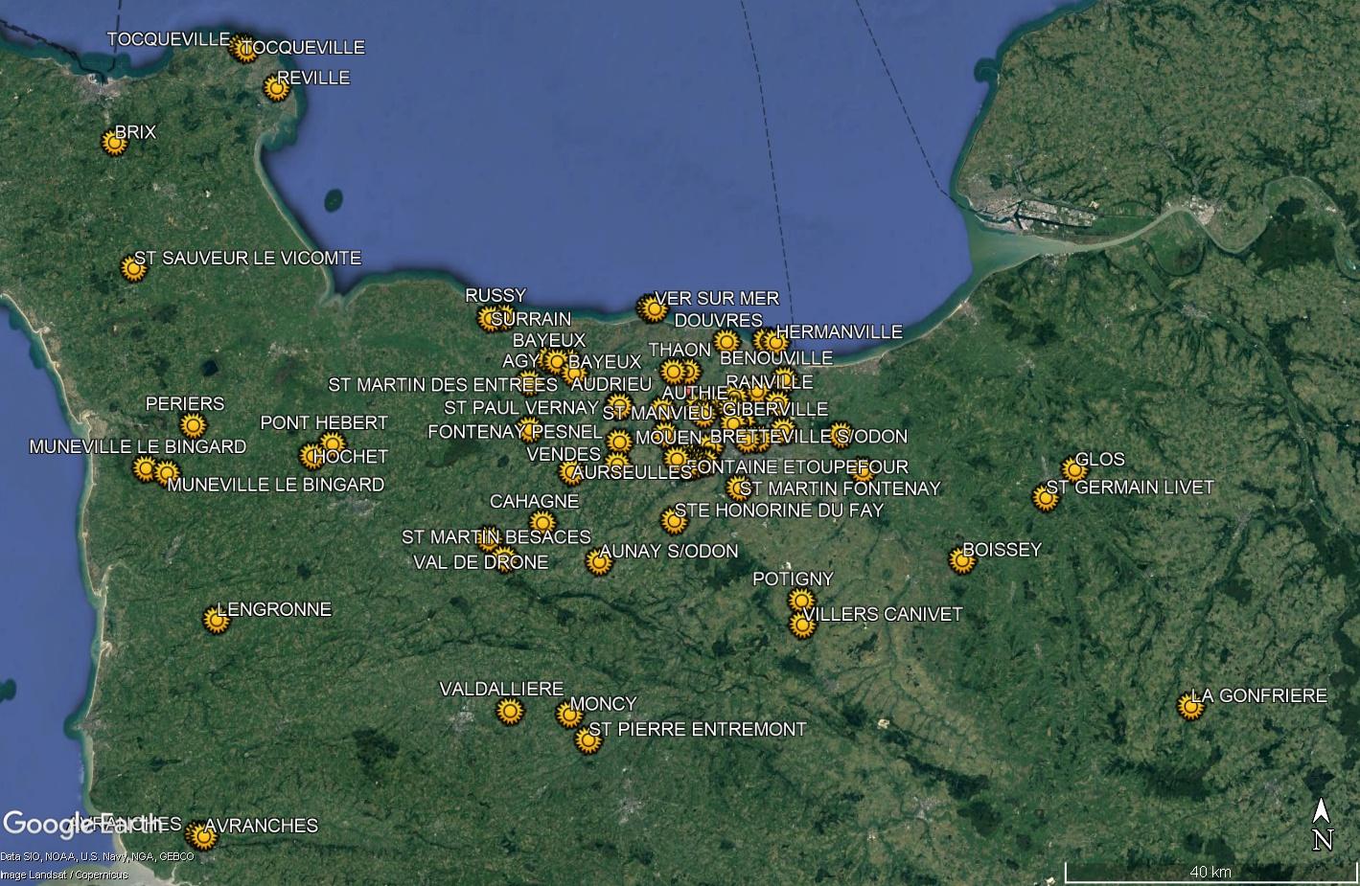Click the GLOS sun marker
The image size is (1360, 886).
1074,469
